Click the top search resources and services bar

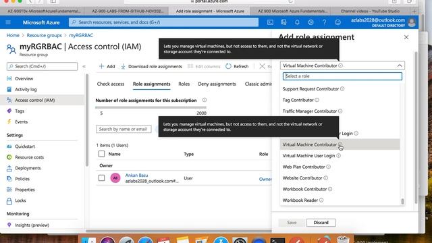point(163,22)
